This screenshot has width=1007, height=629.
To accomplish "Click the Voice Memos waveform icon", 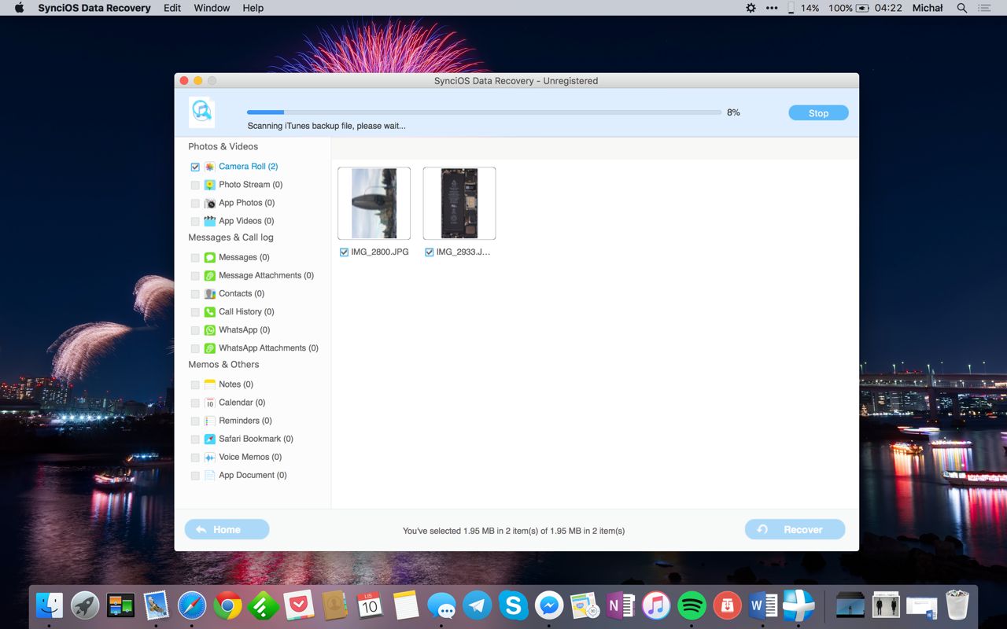I will (210, 457).
